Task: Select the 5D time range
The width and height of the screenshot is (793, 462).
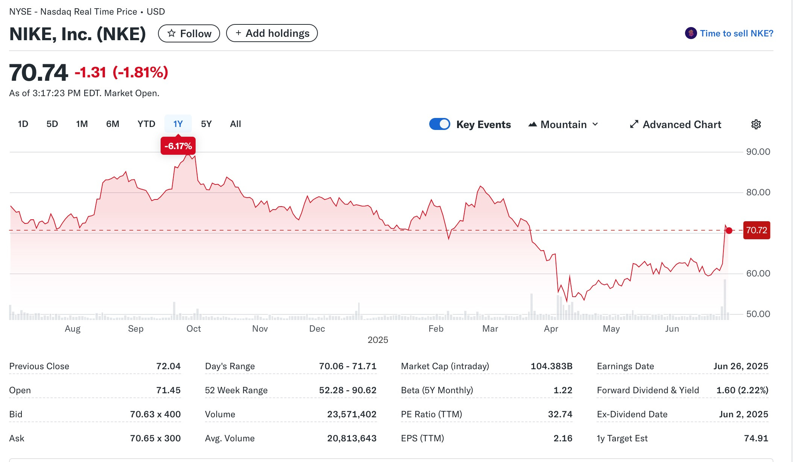Action: (x=52, y=124)
